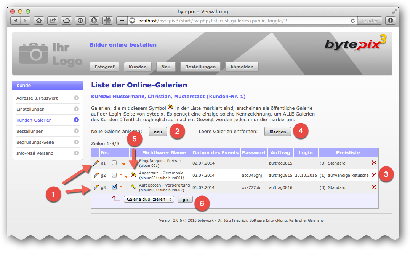Click the DuckDuckGo extension icon
The height and width of the screenshot is (260, 410).
click(x=94, y=21)
